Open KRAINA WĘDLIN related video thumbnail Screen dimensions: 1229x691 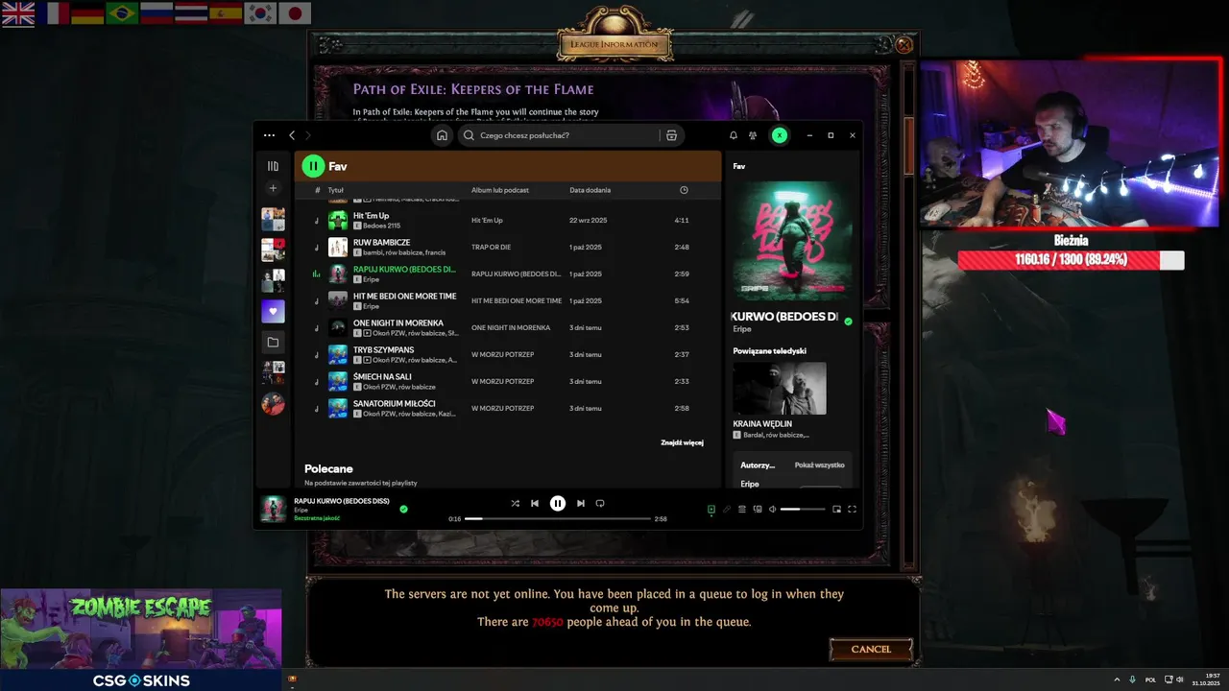coord(779,388)
